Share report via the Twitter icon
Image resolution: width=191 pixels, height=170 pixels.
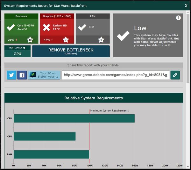coord(11,75)
